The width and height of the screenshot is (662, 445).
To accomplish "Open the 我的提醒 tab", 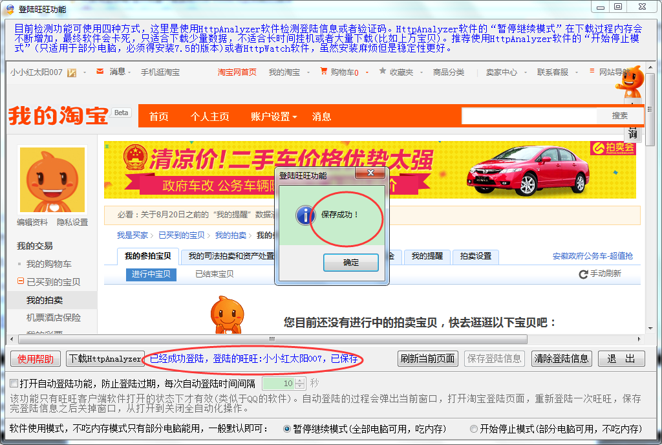I will click(427, 256).
